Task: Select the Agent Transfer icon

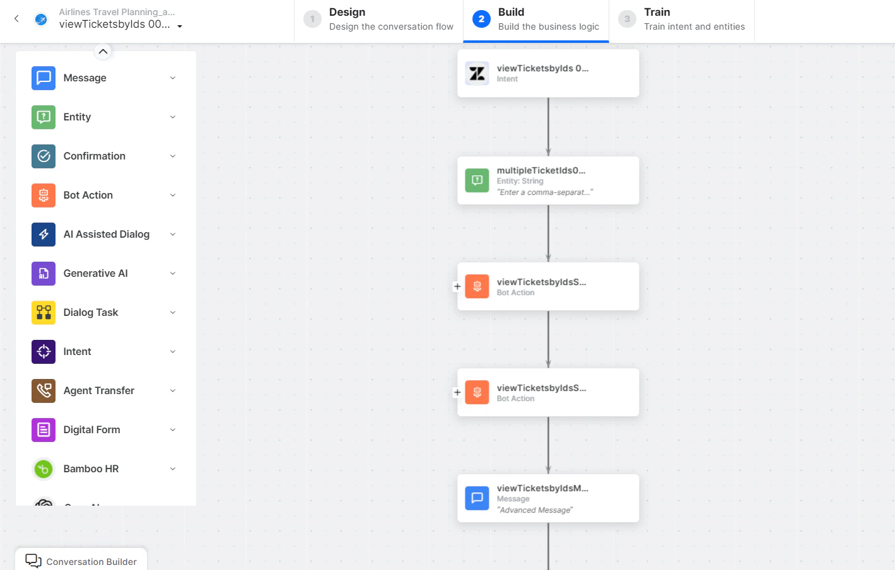Action: [x=44, y=390]
